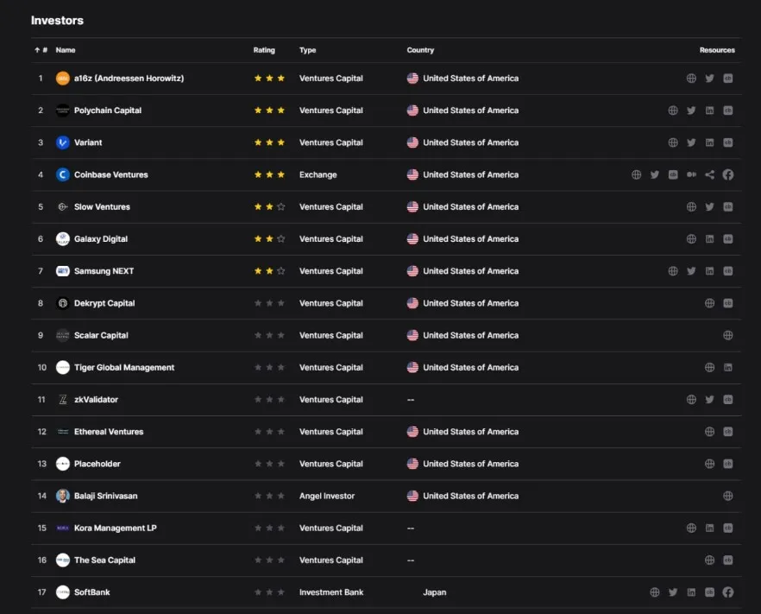This screenshot has height=614, width=761.
Task: Open Galaxy Digital LinkedIn icon
Action: (709, 238)
